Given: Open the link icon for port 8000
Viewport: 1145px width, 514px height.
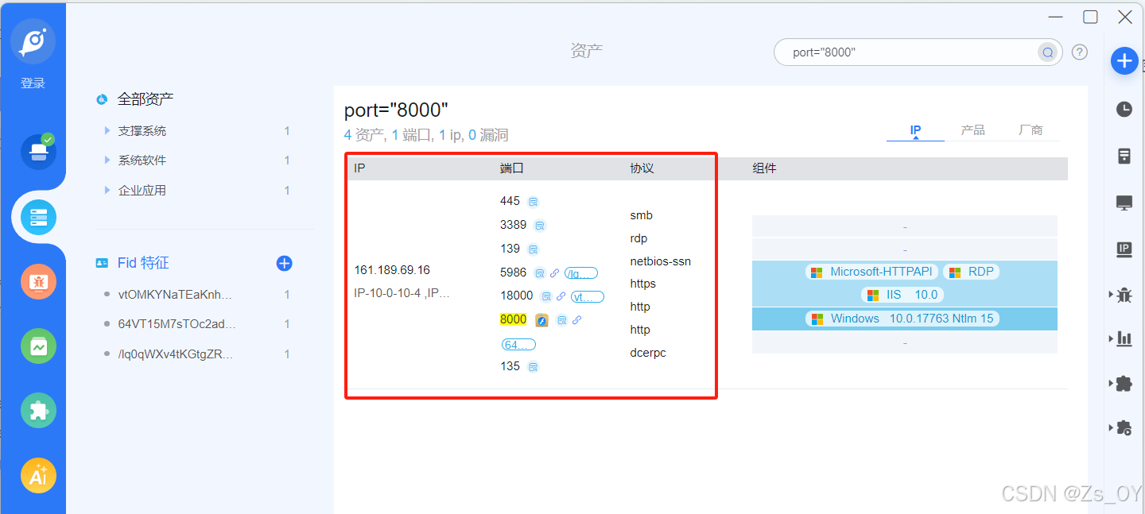Looking at the screenshot, I should (x=577, y=320).
